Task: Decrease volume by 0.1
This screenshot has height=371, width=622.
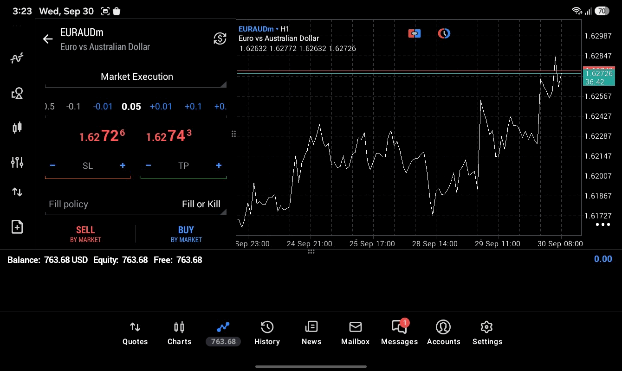Action: 73,107
